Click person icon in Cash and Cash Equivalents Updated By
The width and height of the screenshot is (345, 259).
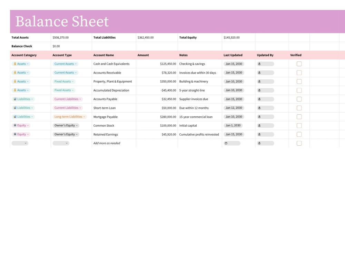[x=259, y=64]
